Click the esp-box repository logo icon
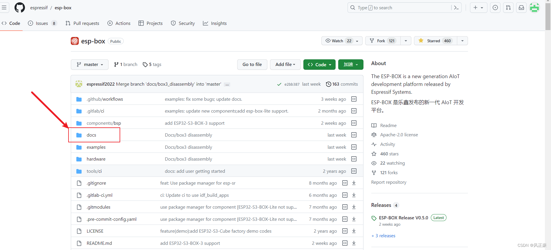This screenshot has width=551, height=250. point(75,41)
